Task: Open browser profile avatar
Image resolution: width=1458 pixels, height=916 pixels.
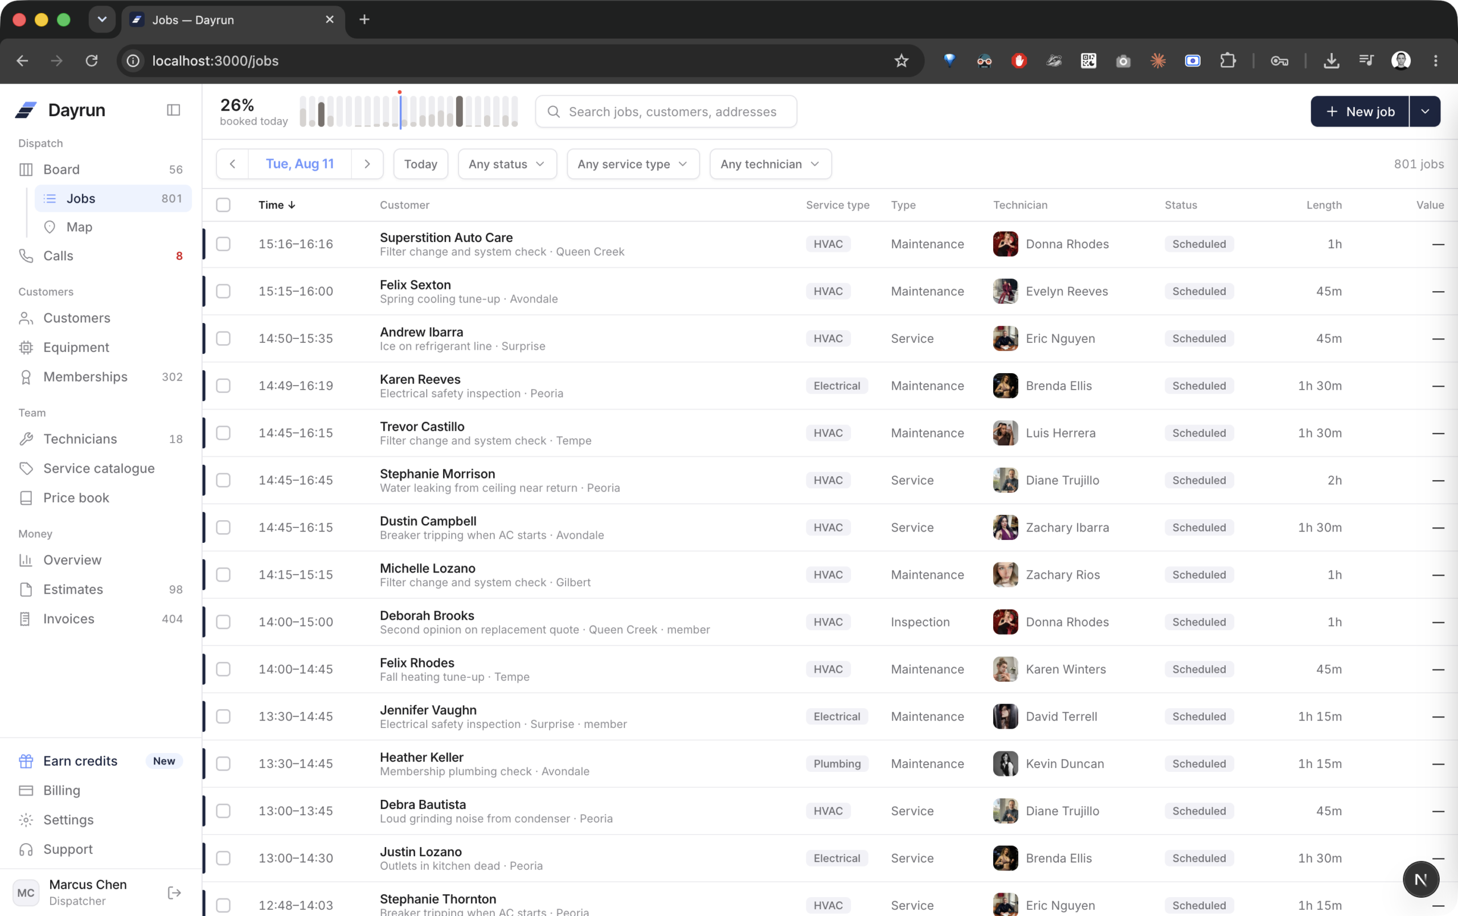Action: (x=1400, y=60)
